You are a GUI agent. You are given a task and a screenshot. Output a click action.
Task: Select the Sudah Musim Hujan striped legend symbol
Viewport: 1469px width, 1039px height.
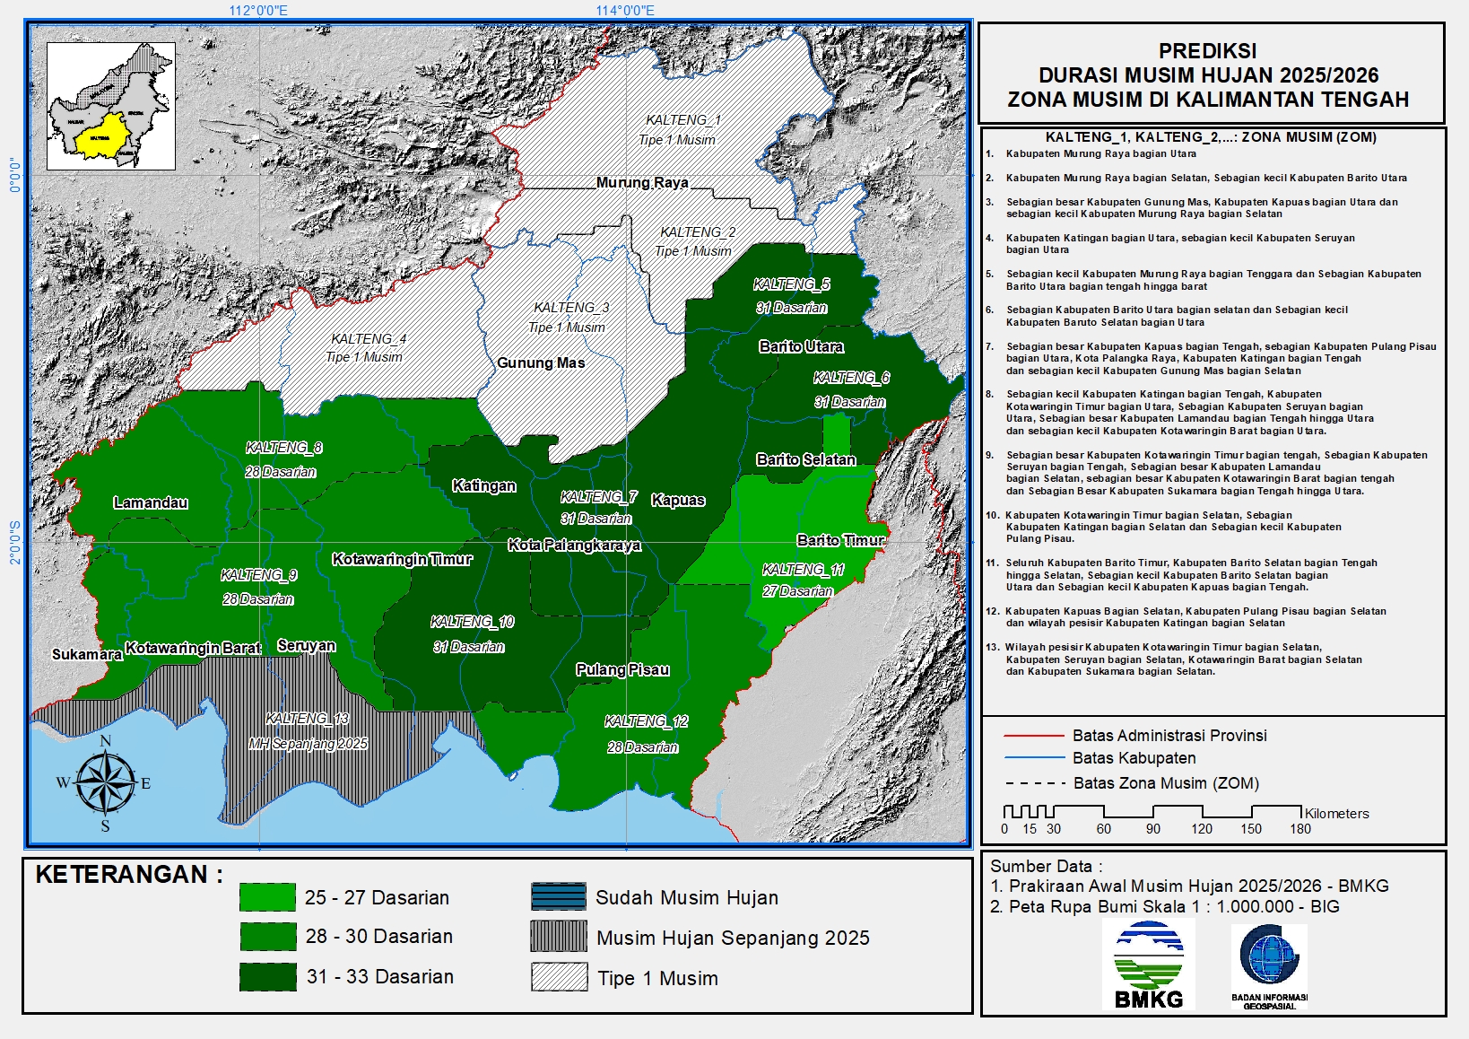pos(558,896)
